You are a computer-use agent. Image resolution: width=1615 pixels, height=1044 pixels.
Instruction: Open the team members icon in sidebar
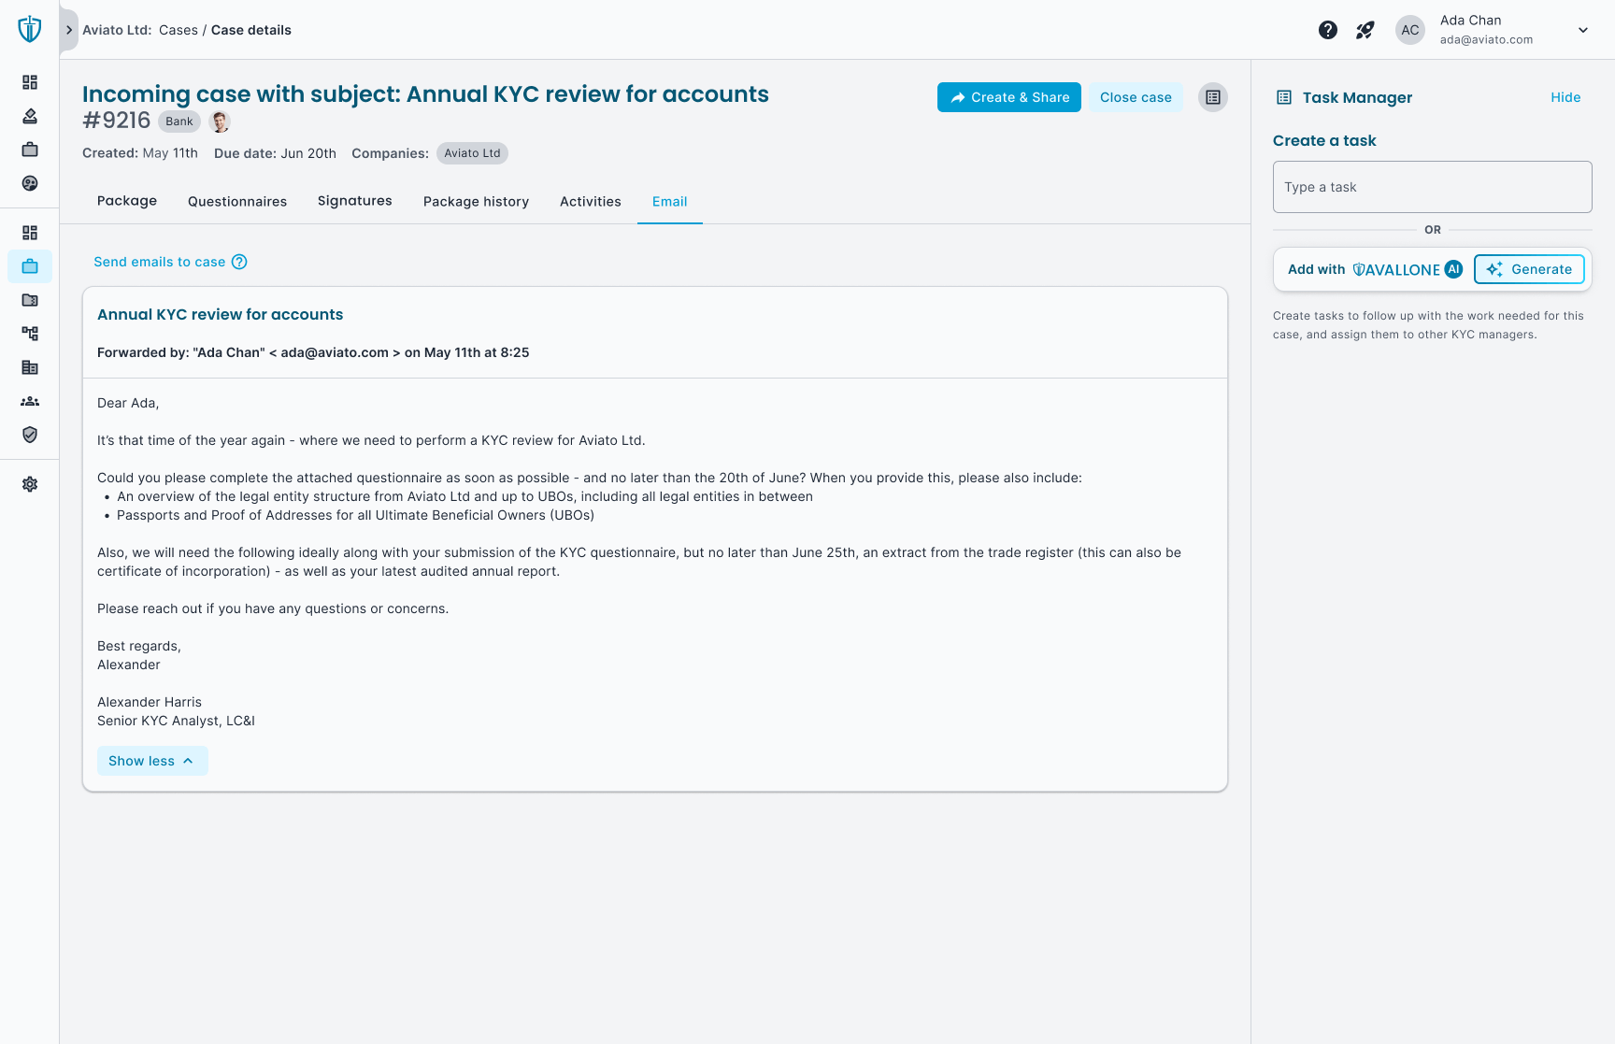29,401
